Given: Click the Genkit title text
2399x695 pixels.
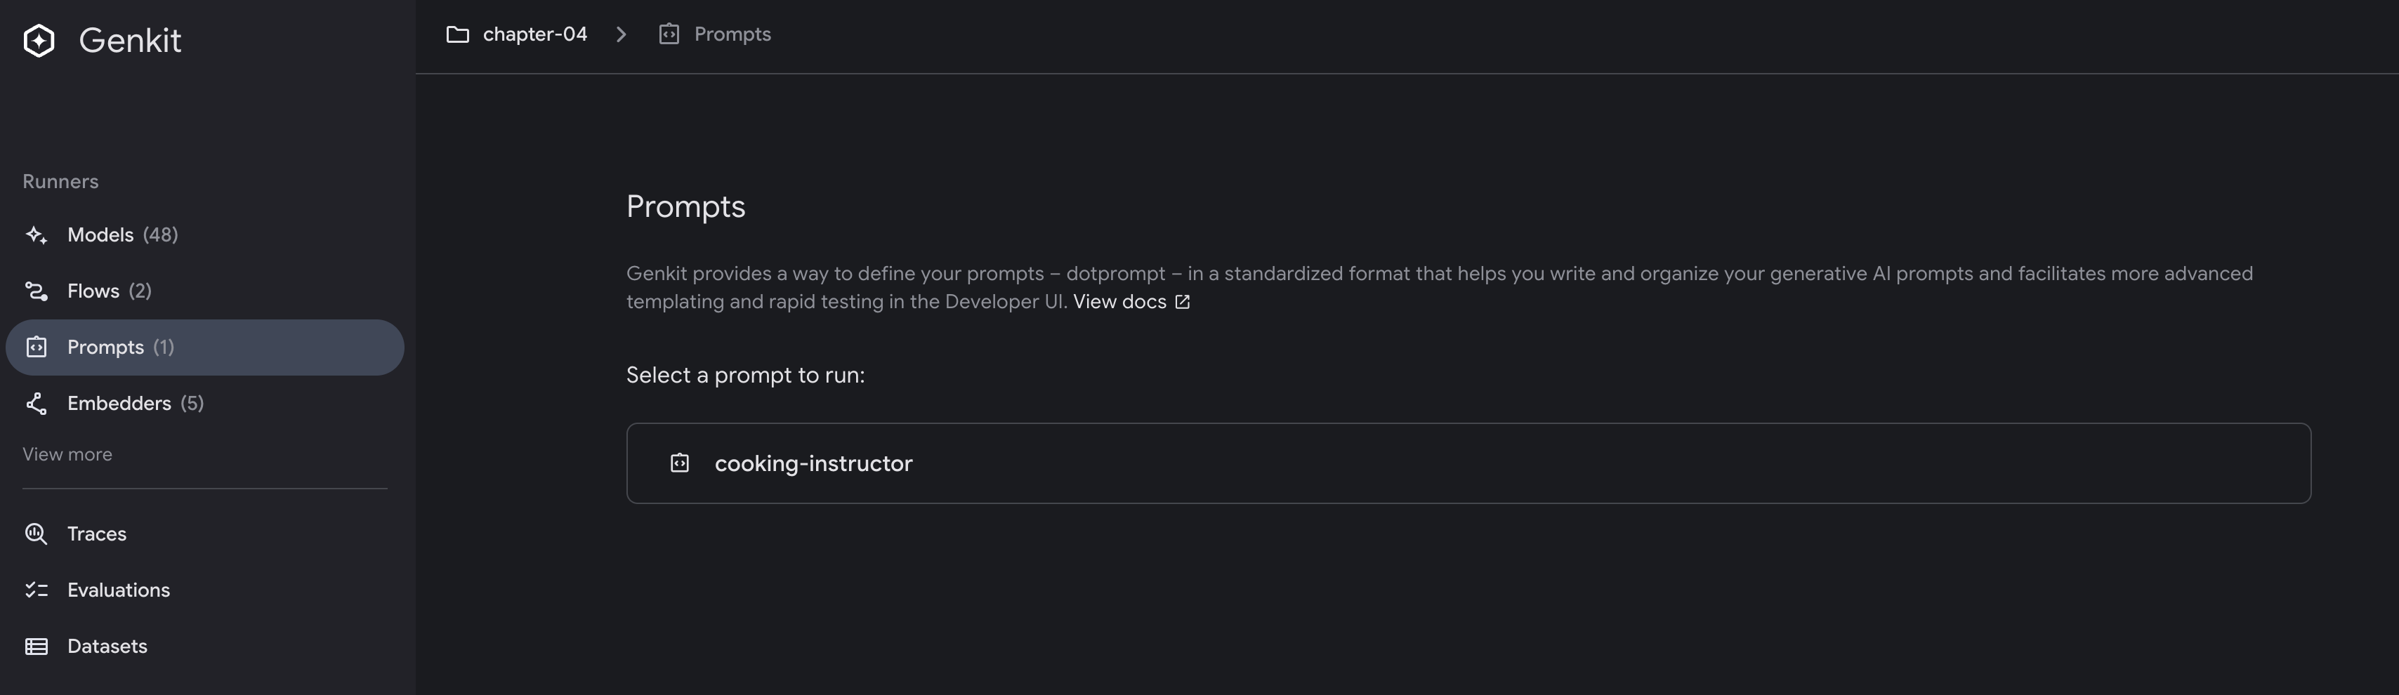Looking at the screenshot, I should (131, 40).
